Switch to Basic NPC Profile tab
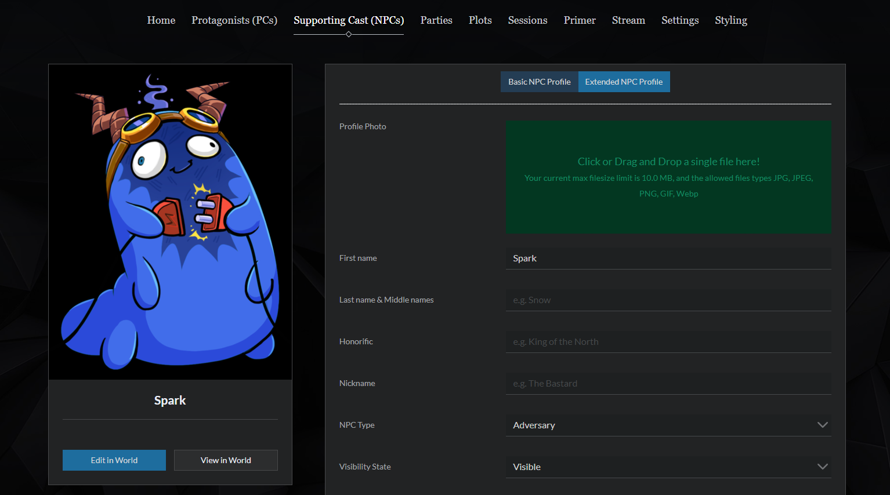 (x=540, y=82)
